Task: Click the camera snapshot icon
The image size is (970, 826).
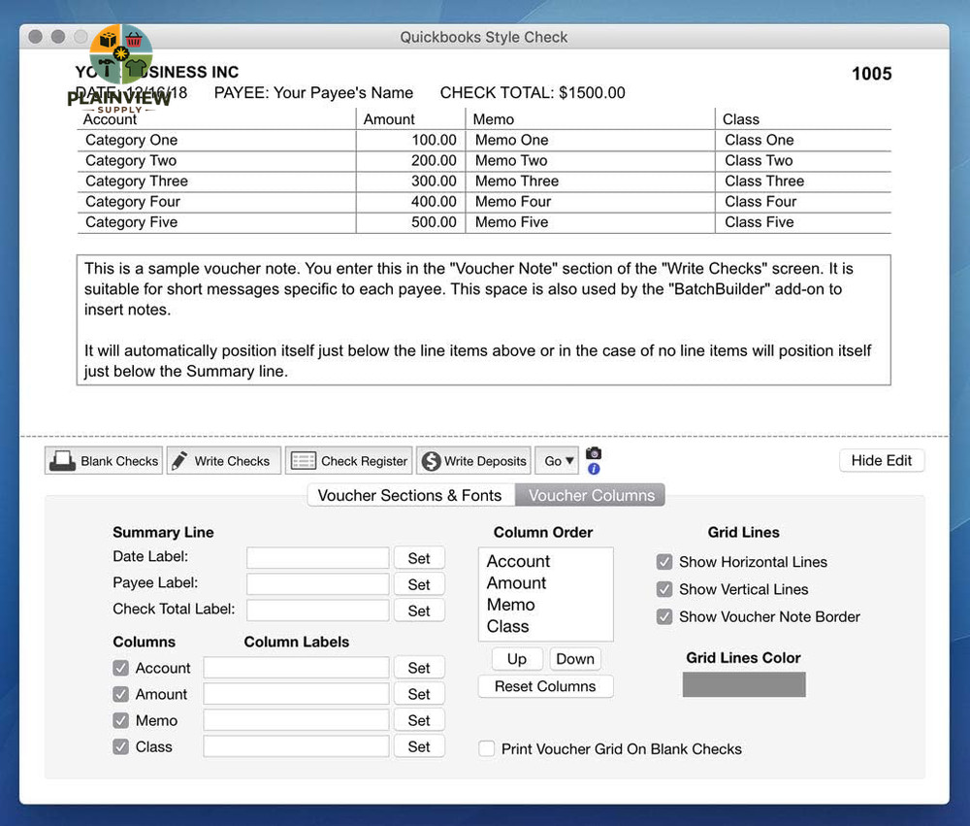Action: tap(594, 453)
